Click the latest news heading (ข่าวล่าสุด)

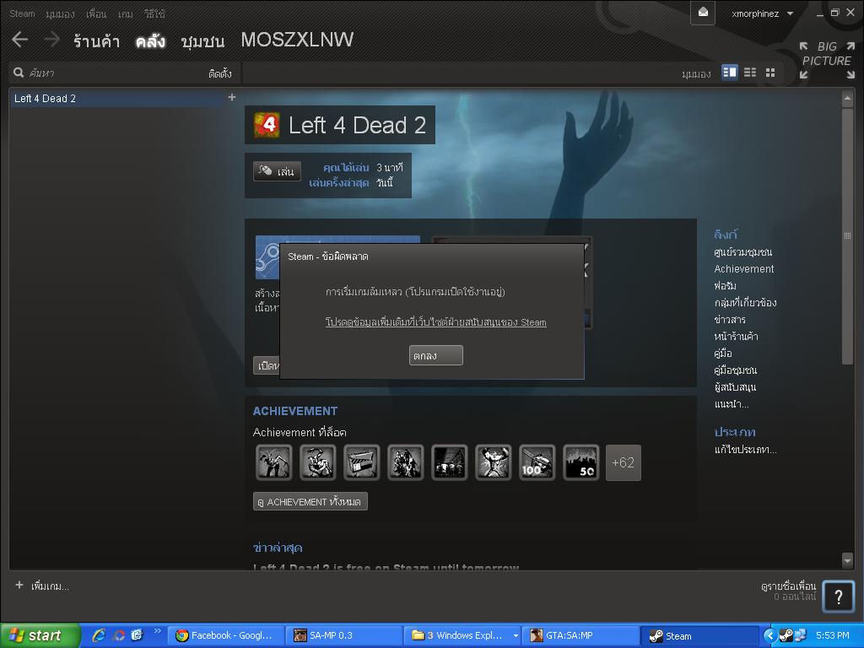tap(277, 548)
